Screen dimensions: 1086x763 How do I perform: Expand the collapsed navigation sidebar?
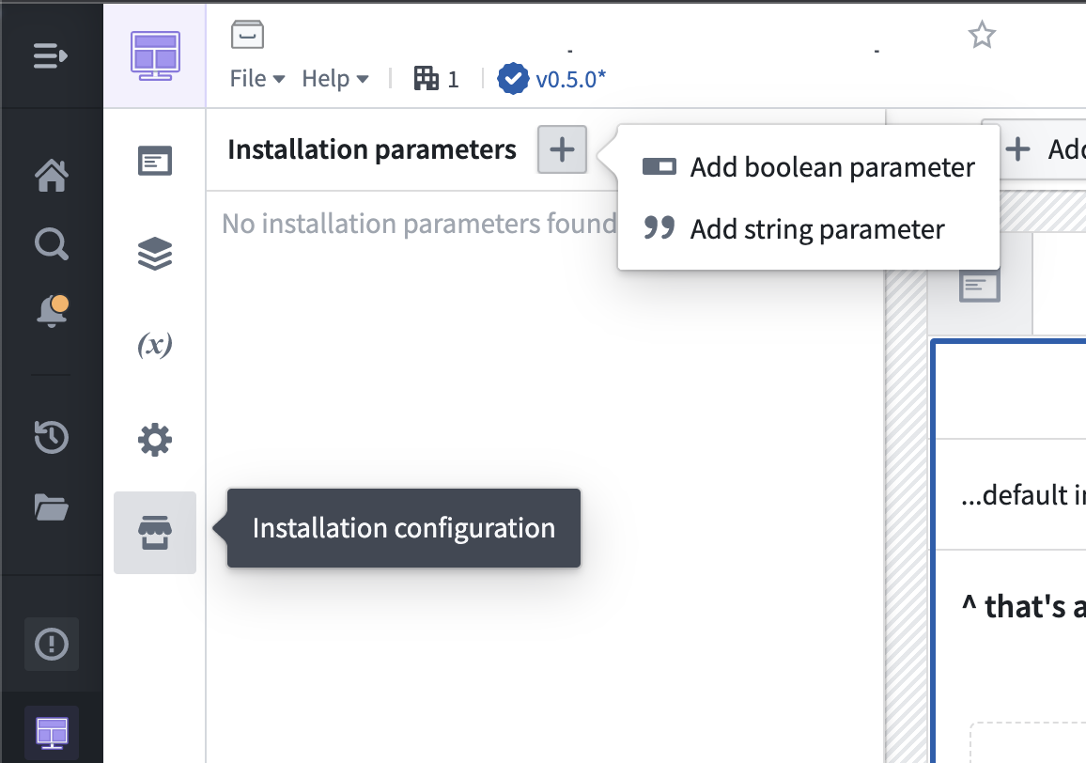click(x=51, y=55)
